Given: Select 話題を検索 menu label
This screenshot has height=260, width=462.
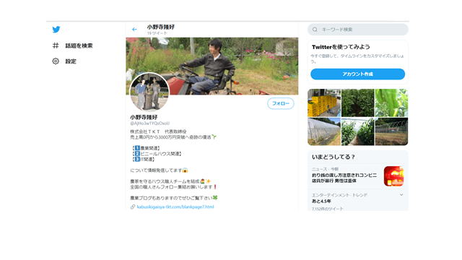Looking at the screenshot, I should (x=79, y=45).
